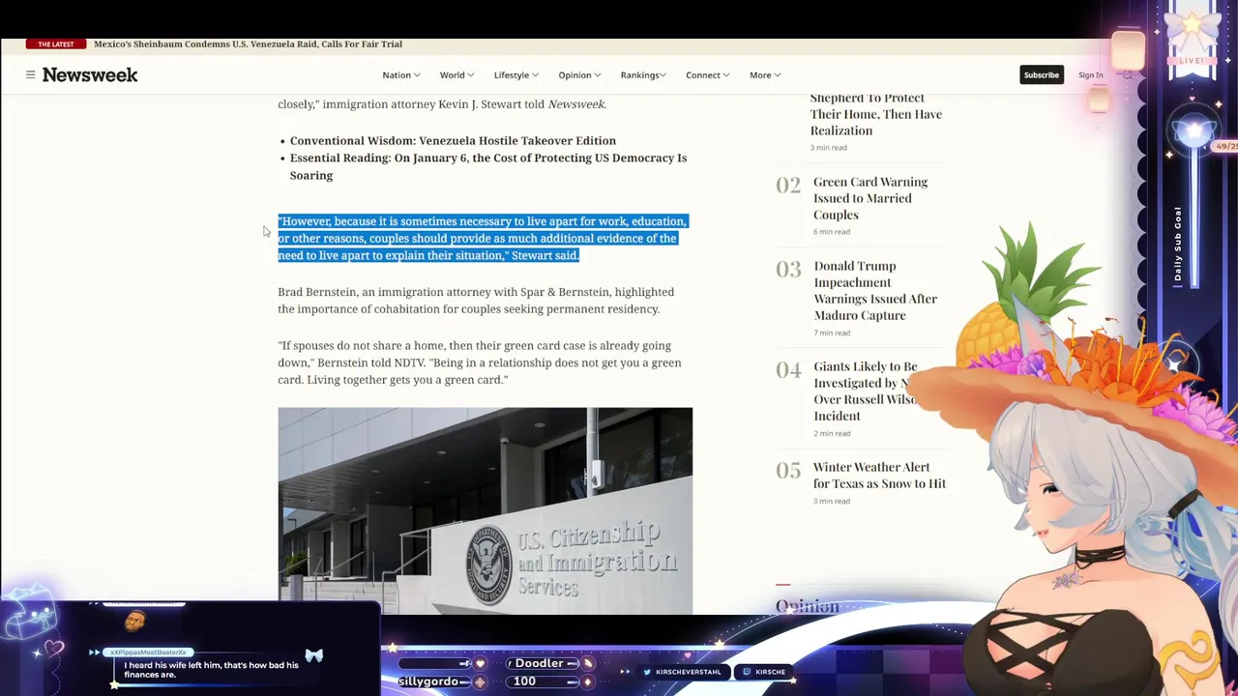Image resolution: width=1238 pixels, height=696 pixels.
Task: Open Donald Trump Impeachment Warnings story
Action: 875,290
